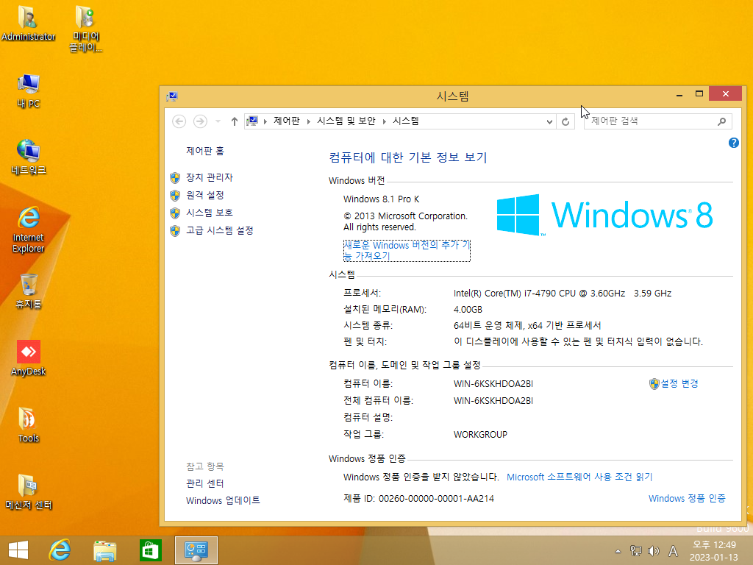Viewport: 753px width, 565px height.
Task: Open 원격 설정 link
Action: point(205,195)
